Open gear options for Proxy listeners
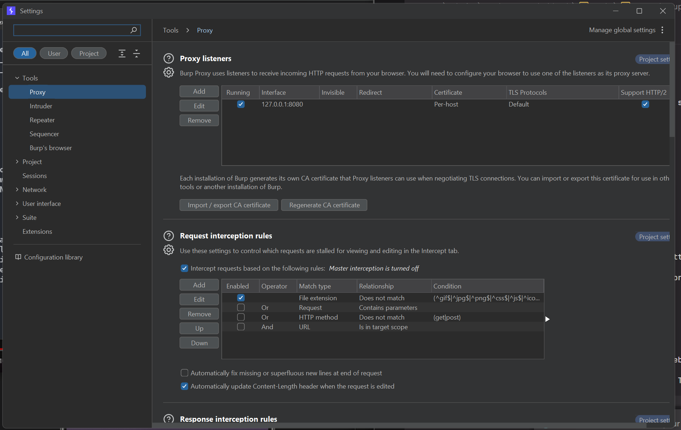The image size is (681, 430). (x=168, y=73)
